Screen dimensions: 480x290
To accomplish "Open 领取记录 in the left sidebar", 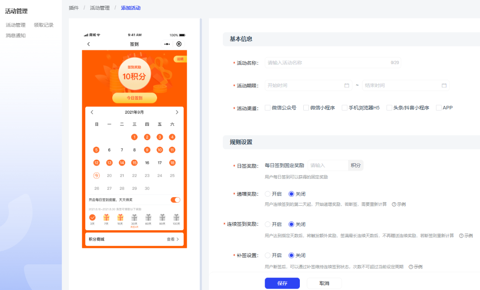I will tap(44, 25).
